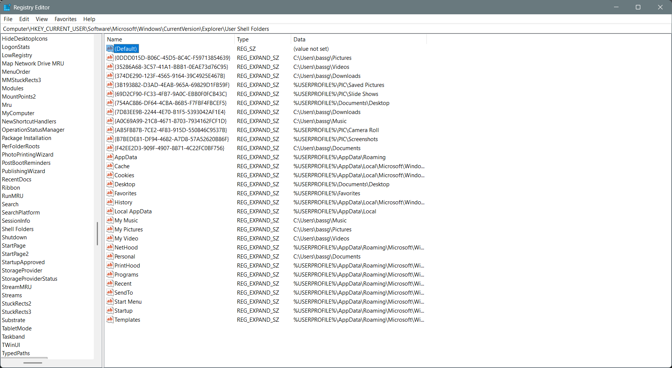This screenshot has height=368, width=672.
Task: Click the icon beside Start Menu value
Action: tap(110, 301)
